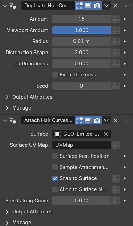Toggle edit mode display for Duplicate Hair Curves modifier
Image resolution: width=133 pixels, height=226 pixels.
click(79, 6)
